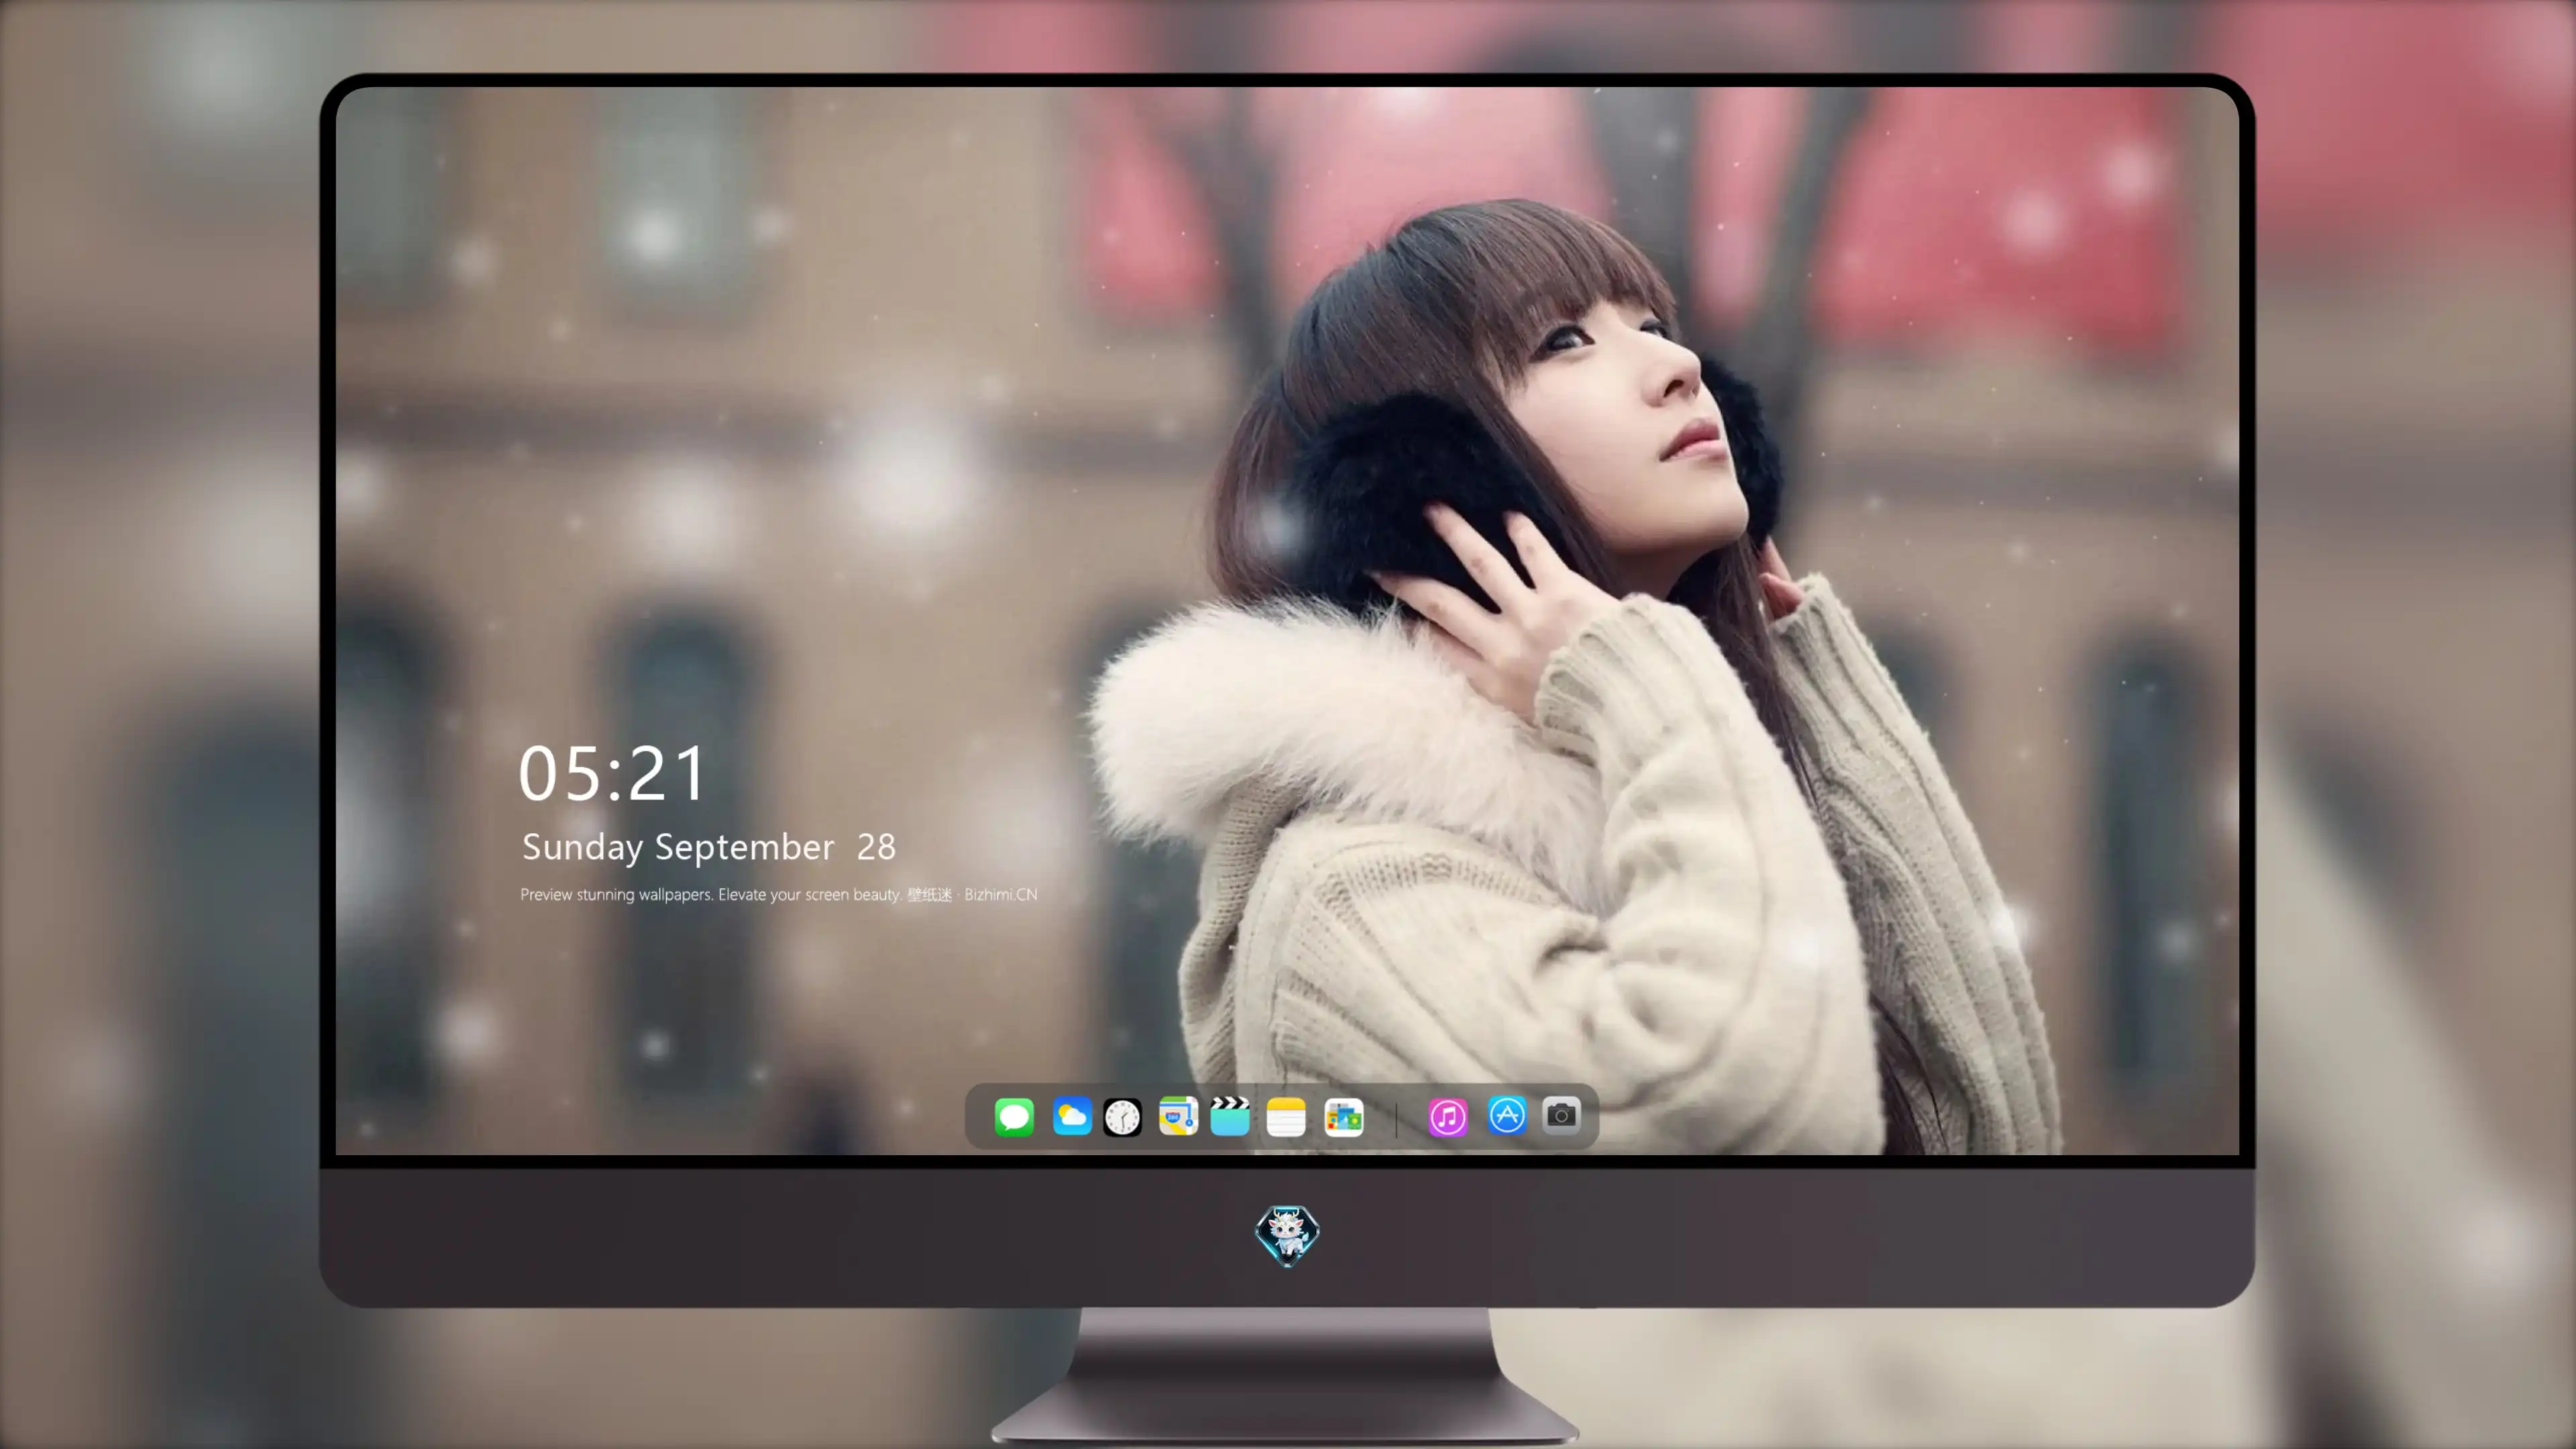Open the blue App Store icon
The height and width of the screenshot is (1449, 2576).
tap(1507, 1115)
